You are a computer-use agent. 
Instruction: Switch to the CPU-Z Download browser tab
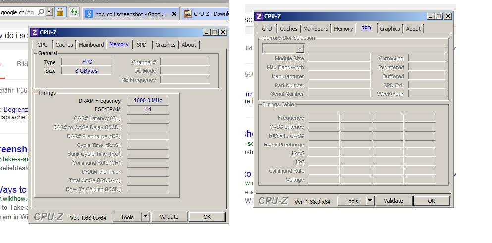(x=206, y=14)
